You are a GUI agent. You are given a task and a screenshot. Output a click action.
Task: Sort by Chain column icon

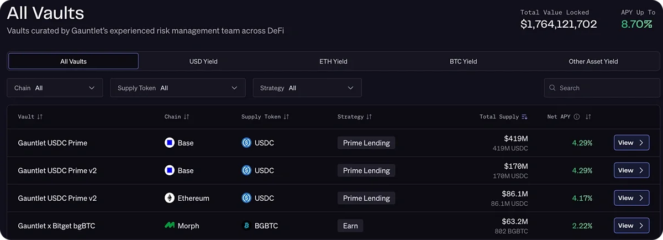click(186, 117)
